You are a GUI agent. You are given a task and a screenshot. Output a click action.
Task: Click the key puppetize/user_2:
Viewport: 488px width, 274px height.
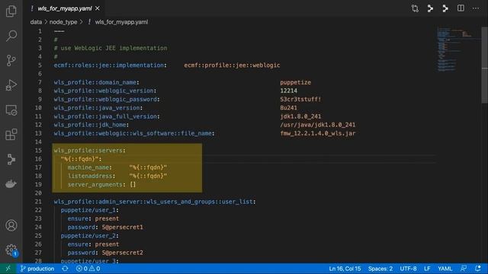tap(90, 236)
